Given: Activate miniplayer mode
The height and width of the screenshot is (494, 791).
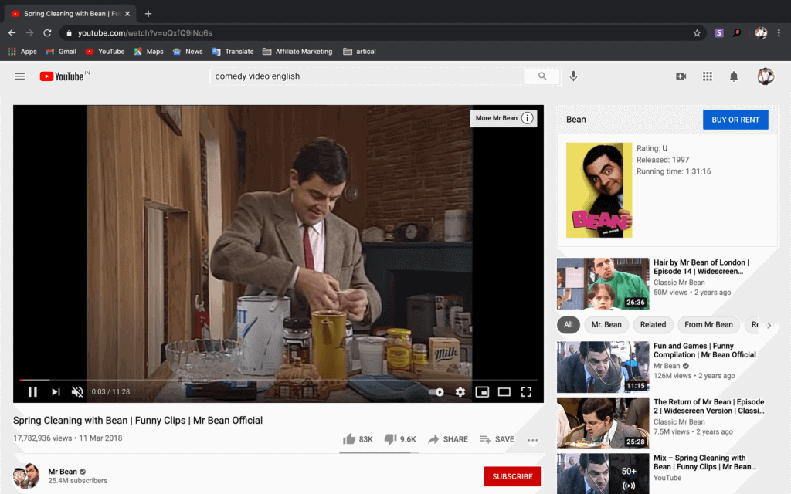Looking at the screenshot, I should [482, 391].
